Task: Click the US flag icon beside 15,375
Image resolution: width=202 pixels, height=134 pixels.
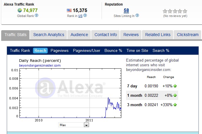Action: [x=69, y=10]
